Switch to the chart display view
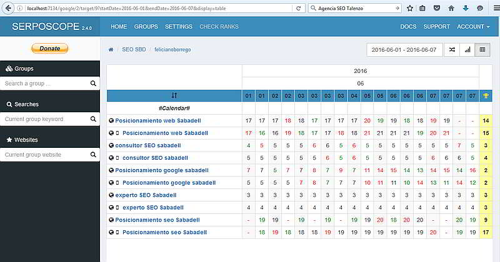This screenshot has height=262, width=500. click(x=467, y=50)
